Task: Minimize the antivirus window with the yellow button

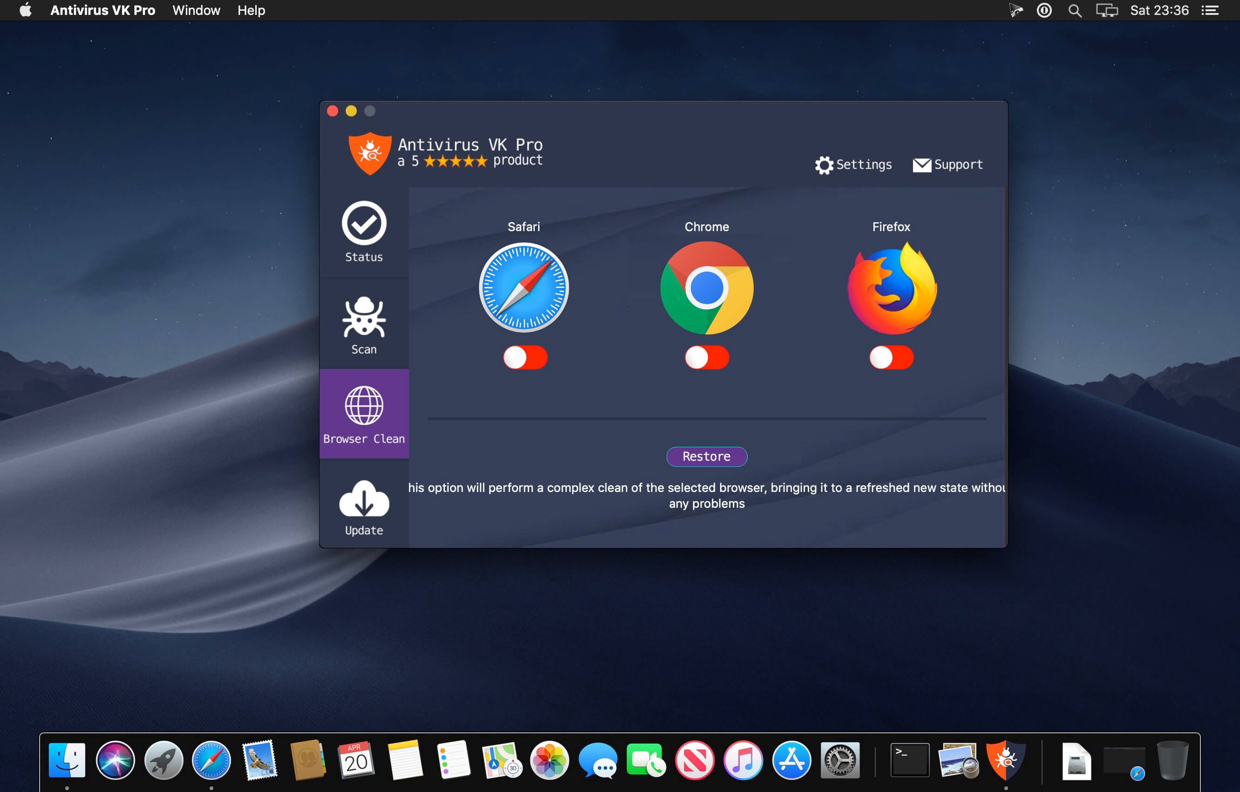Action: (x=351, y=111)
